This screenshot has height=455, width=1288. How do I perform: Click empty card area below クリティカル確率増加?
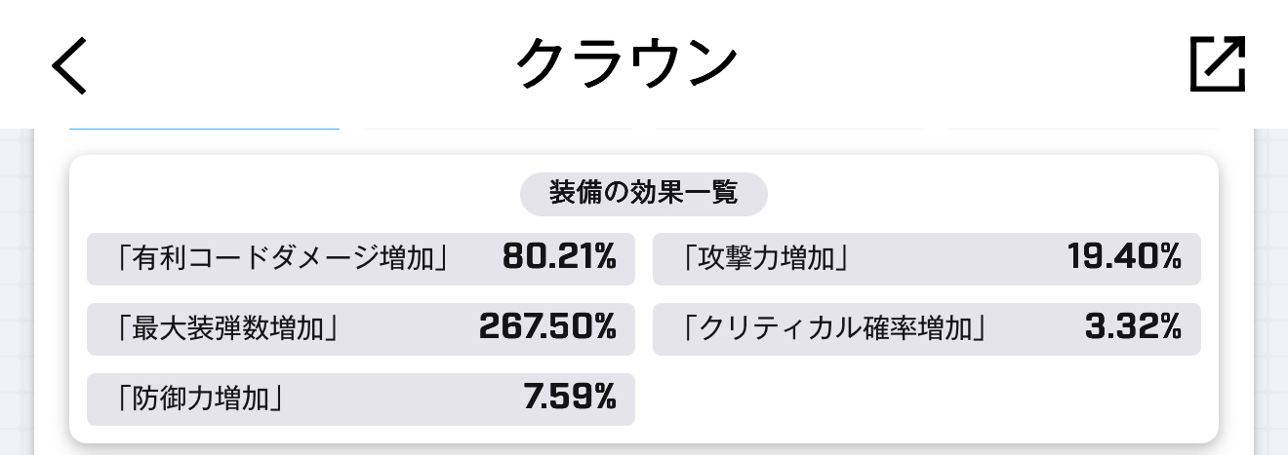tap(925, 399)
